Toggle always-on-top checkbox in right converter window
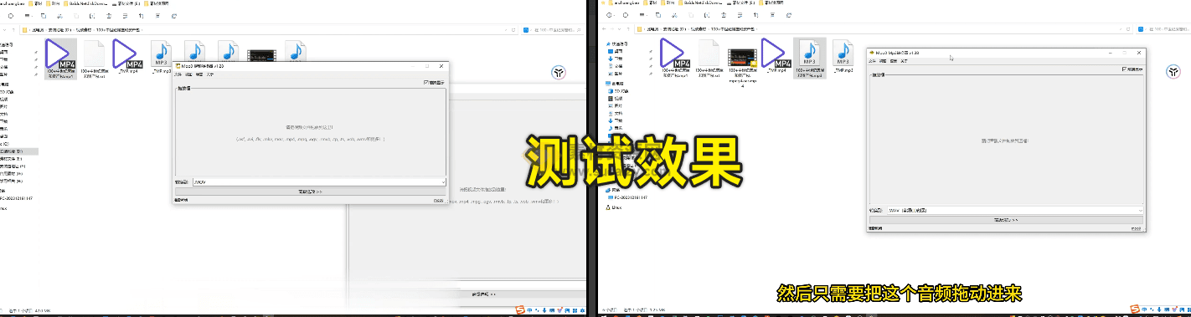Image resolution: width=1191 pixels, height=317 pixels. [x=1125, y=69]
